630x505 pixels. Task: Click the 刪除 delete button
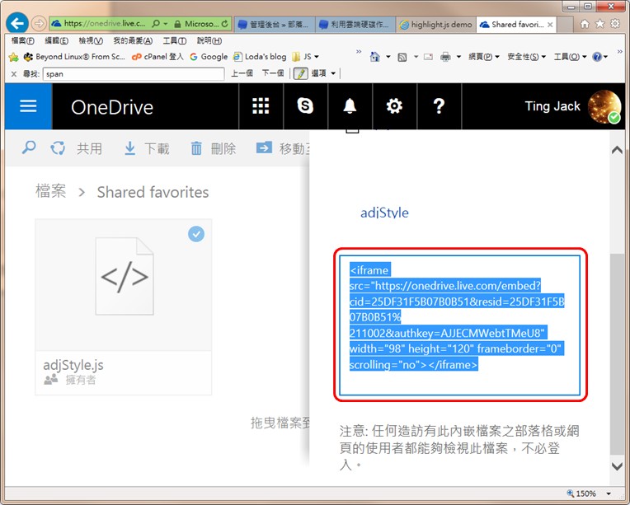213,148
